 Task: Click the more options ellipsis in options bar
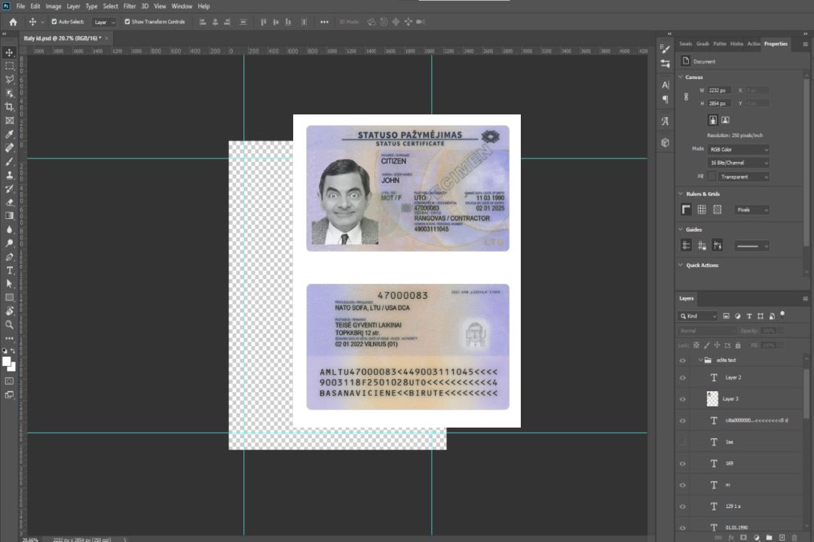click(324, 22)
